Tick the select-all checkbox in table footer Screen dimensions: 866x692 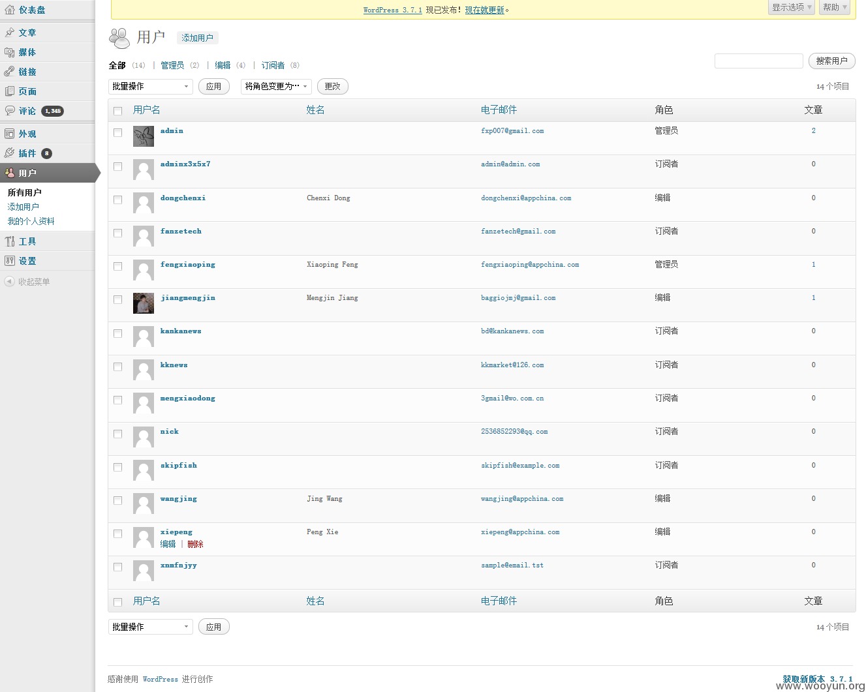[x=118, y=602]
